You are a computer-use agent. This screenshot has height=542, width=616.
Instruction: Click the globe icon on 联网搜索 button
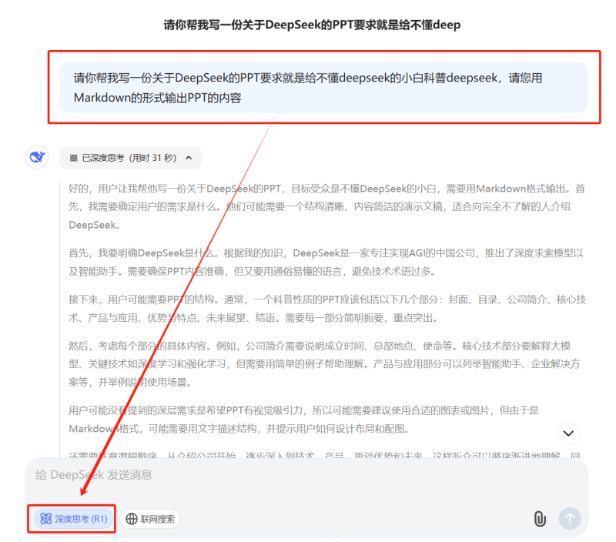tap(132, 518)
